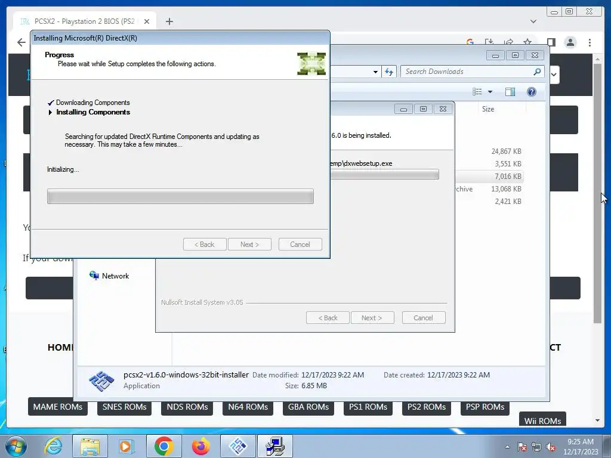The height and width of the screenshot is (458, 611).
Task: Click the DirectX logo in the setup header
Action: pyautogui.click(x=311, y=63)
